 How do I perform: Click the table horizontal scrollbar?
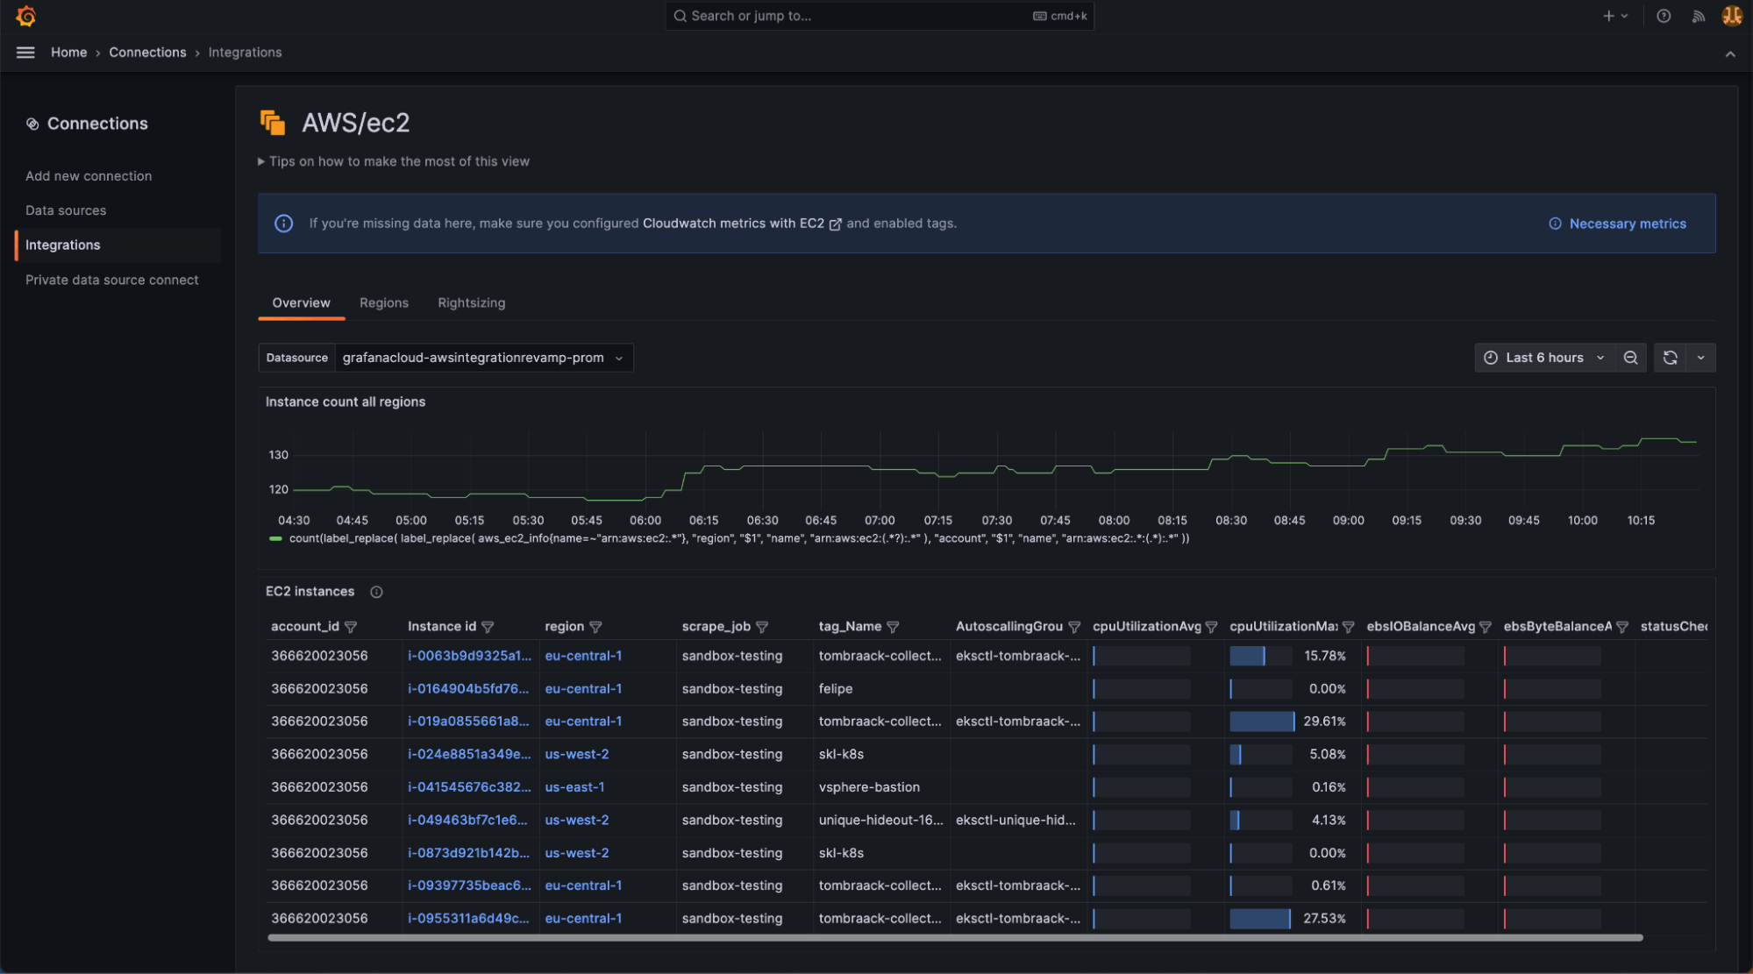954,937
